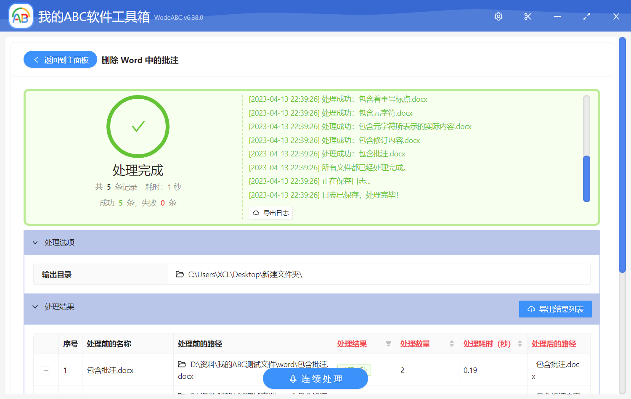
Task: Open filter via funnel icon on 处理结果 column
Action: tap(387, 344)
